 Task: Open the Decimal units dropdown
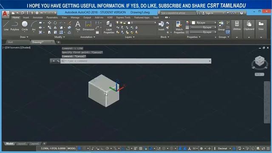[224, 148]
